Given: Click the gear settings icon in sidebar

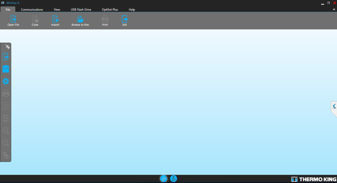Looking at the screenshot, I should 6,81.
